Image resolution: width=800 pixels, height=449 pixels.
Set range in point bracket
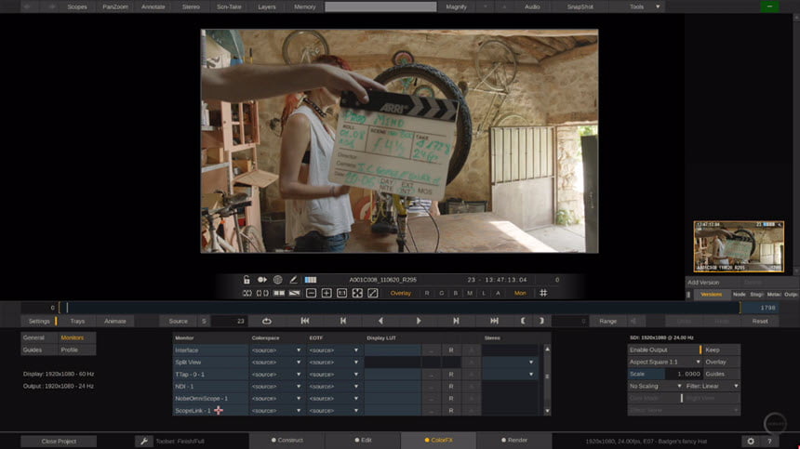[x=523, y=321]
